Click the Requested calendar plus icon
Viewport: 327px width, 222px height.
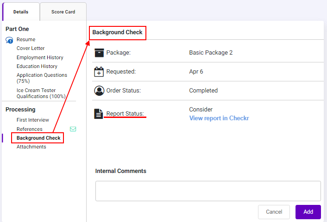[99, 72]
